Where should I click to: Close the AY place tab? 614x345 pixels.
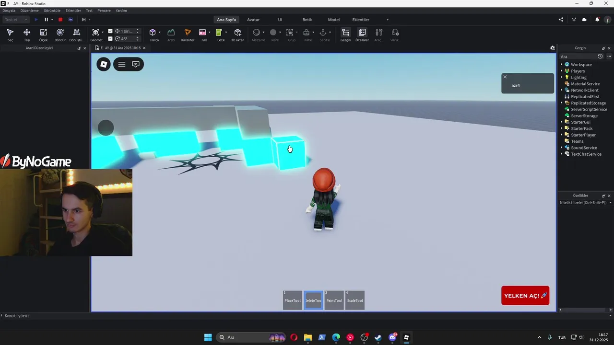click(x=144, y=48)
